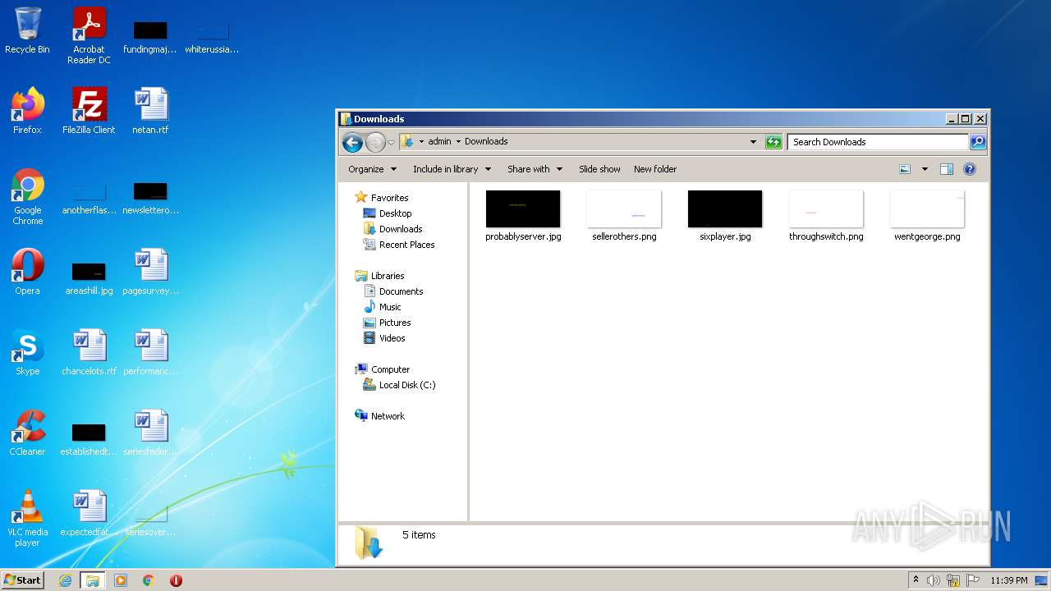The height and width of the screenshot is (591, 1051).
Task: Select areashill.jpg on the desktop
Action: pos(89,277)
